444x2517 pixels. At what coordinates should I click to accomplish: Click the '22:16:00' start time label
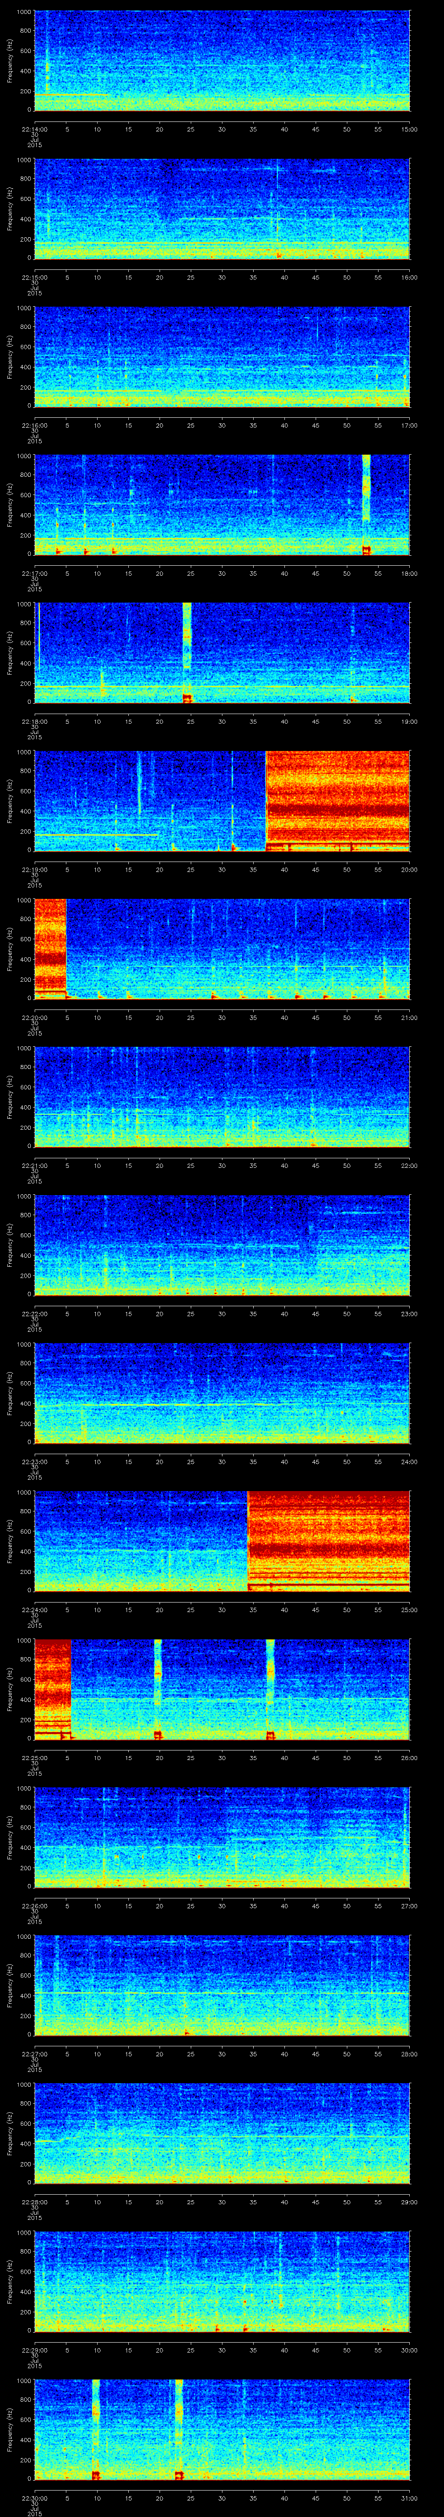tap(35, 425)
